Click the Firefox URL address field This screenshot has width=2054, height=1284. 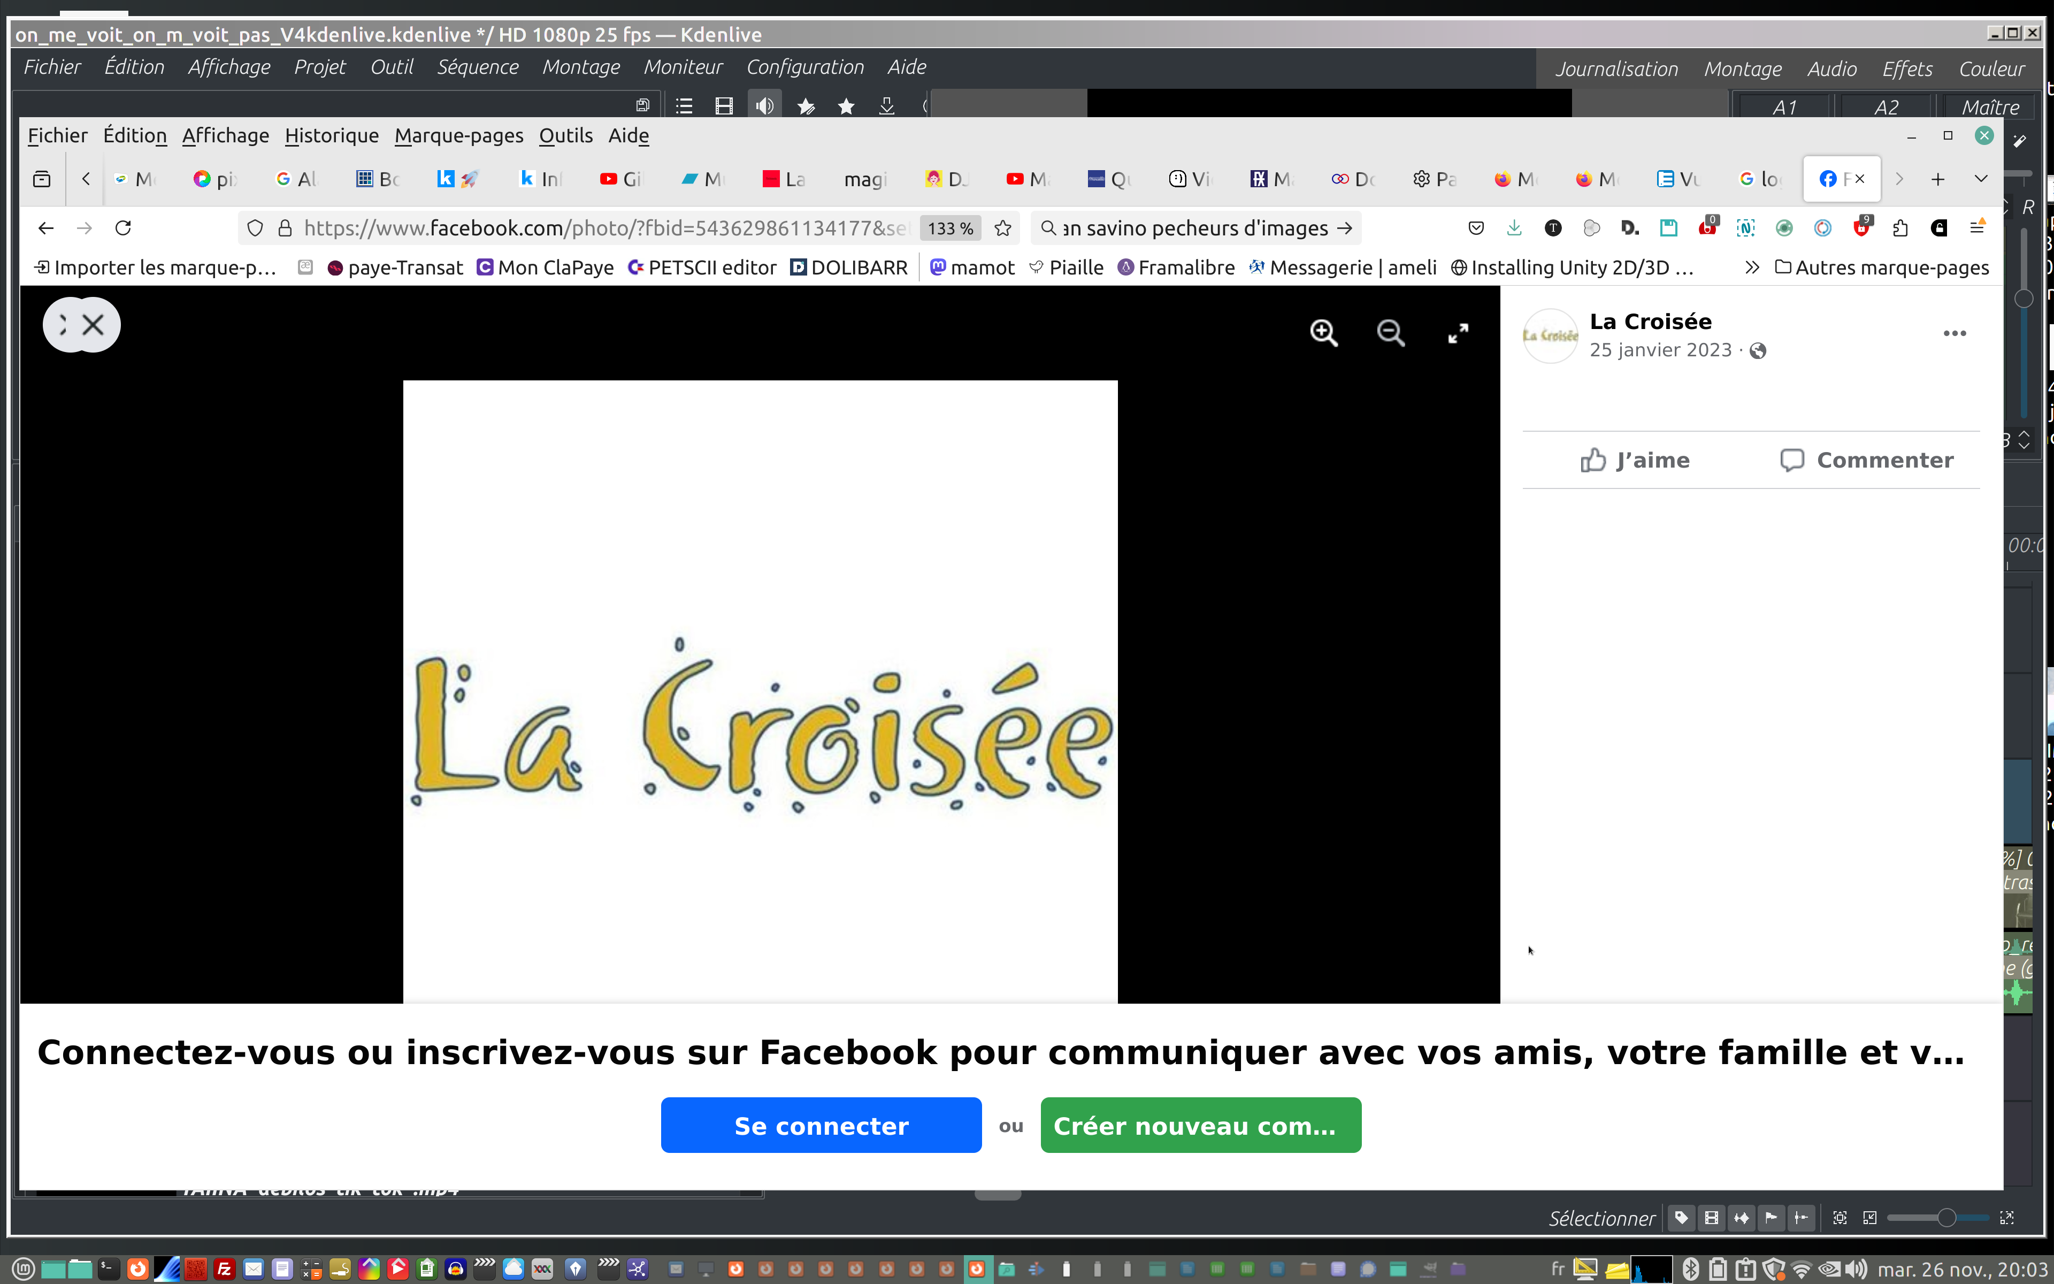tap(603, 227)
